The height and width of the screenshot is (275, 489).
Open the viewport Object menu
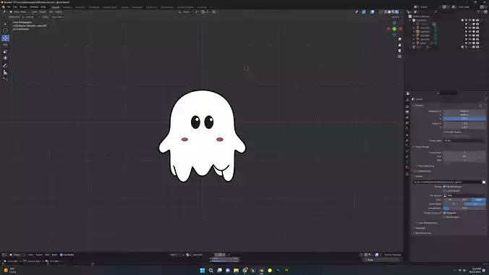click(59, 12)
